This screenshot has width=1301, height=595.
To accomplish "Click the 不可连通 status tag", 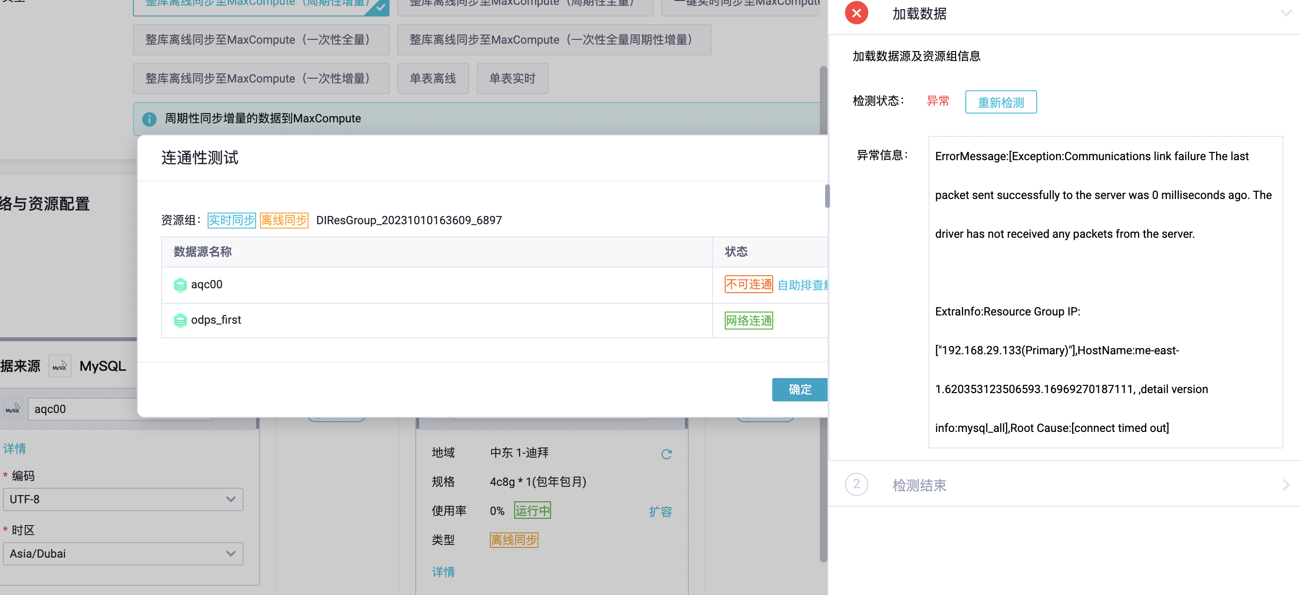I will point(748,284).
